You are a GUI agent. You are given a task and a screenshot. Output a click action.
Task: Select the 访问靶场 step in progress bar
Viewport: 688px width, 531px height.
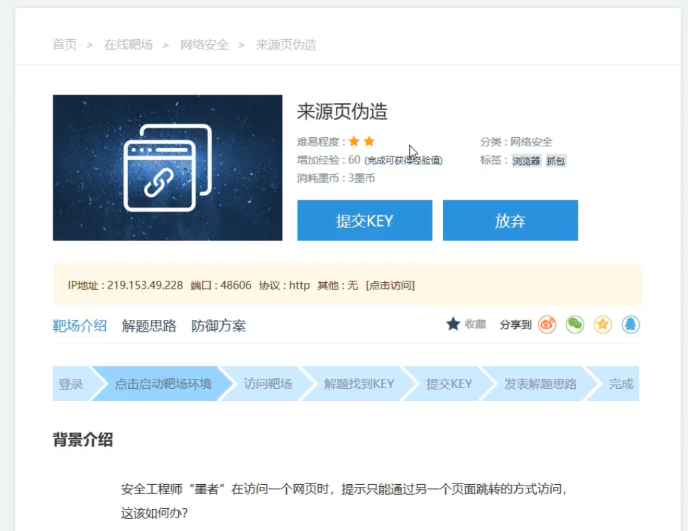pyautogui.click(x=268, y=384)
